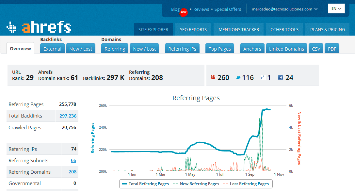This screenshot has height=191, width=355.
Task: Open the External backlinks tab
Action: [52, 49]
